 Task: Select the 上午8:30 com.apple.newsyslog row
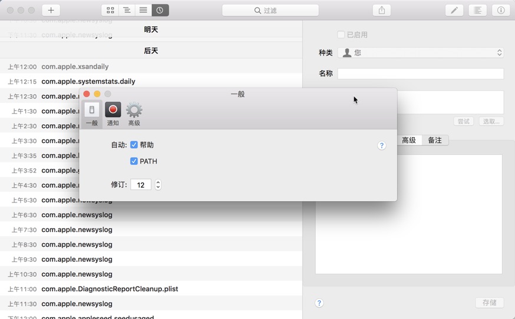151,244
